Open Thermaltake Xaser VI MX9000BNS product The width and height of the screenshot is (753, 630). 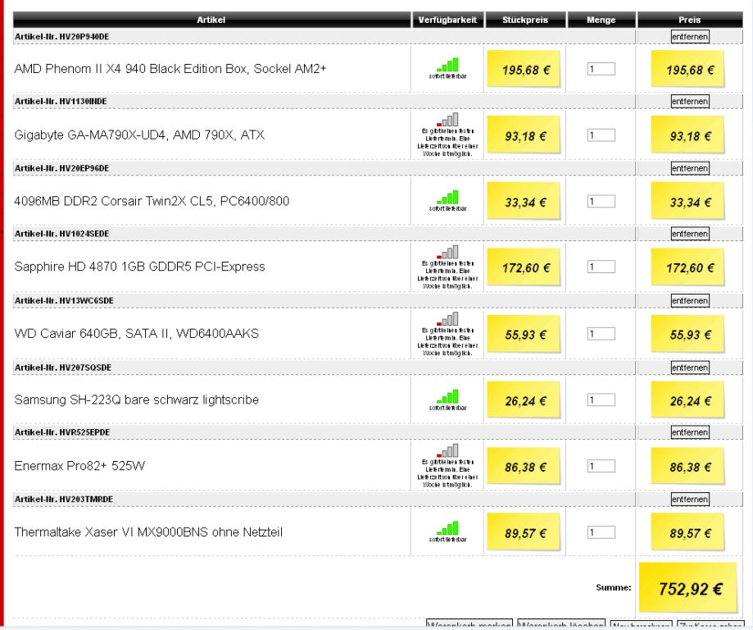tap(148, 532)
